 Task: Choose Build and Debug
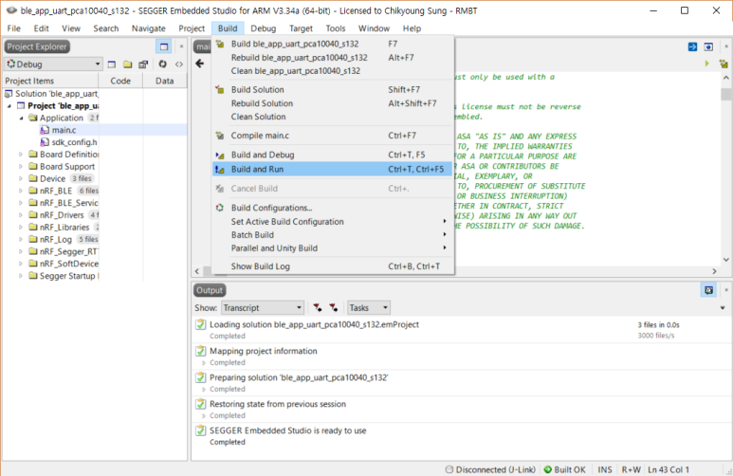point(333,155)
